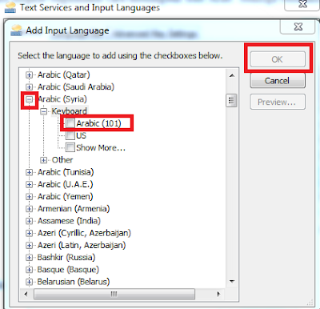Screen dimensions: 320x309
Task: Expand the Arabic (Qatar) node
Action: [x=30, y=74]
